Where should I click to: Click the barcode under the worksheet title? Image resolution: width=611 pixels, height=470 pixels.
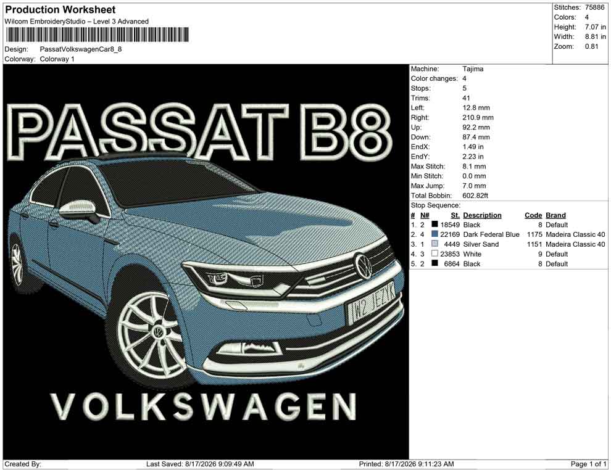coord(97,35)
